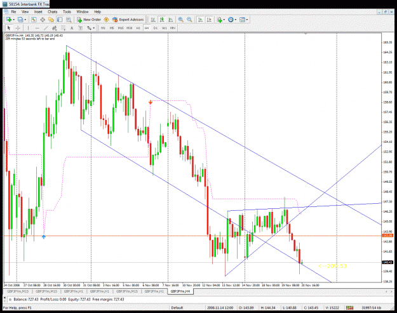Switch to M5 timeframe

coord(112,28)
